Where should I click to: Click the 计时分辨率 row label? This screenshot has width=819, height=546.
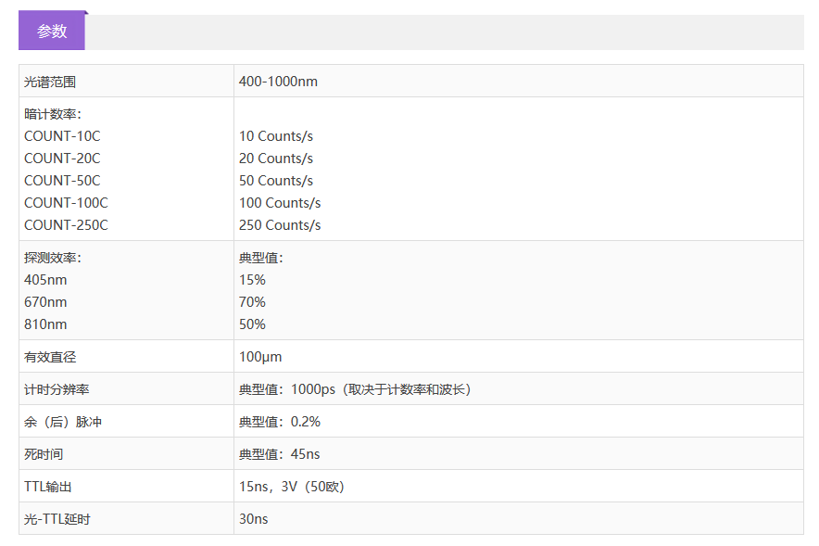click(57, 389)
